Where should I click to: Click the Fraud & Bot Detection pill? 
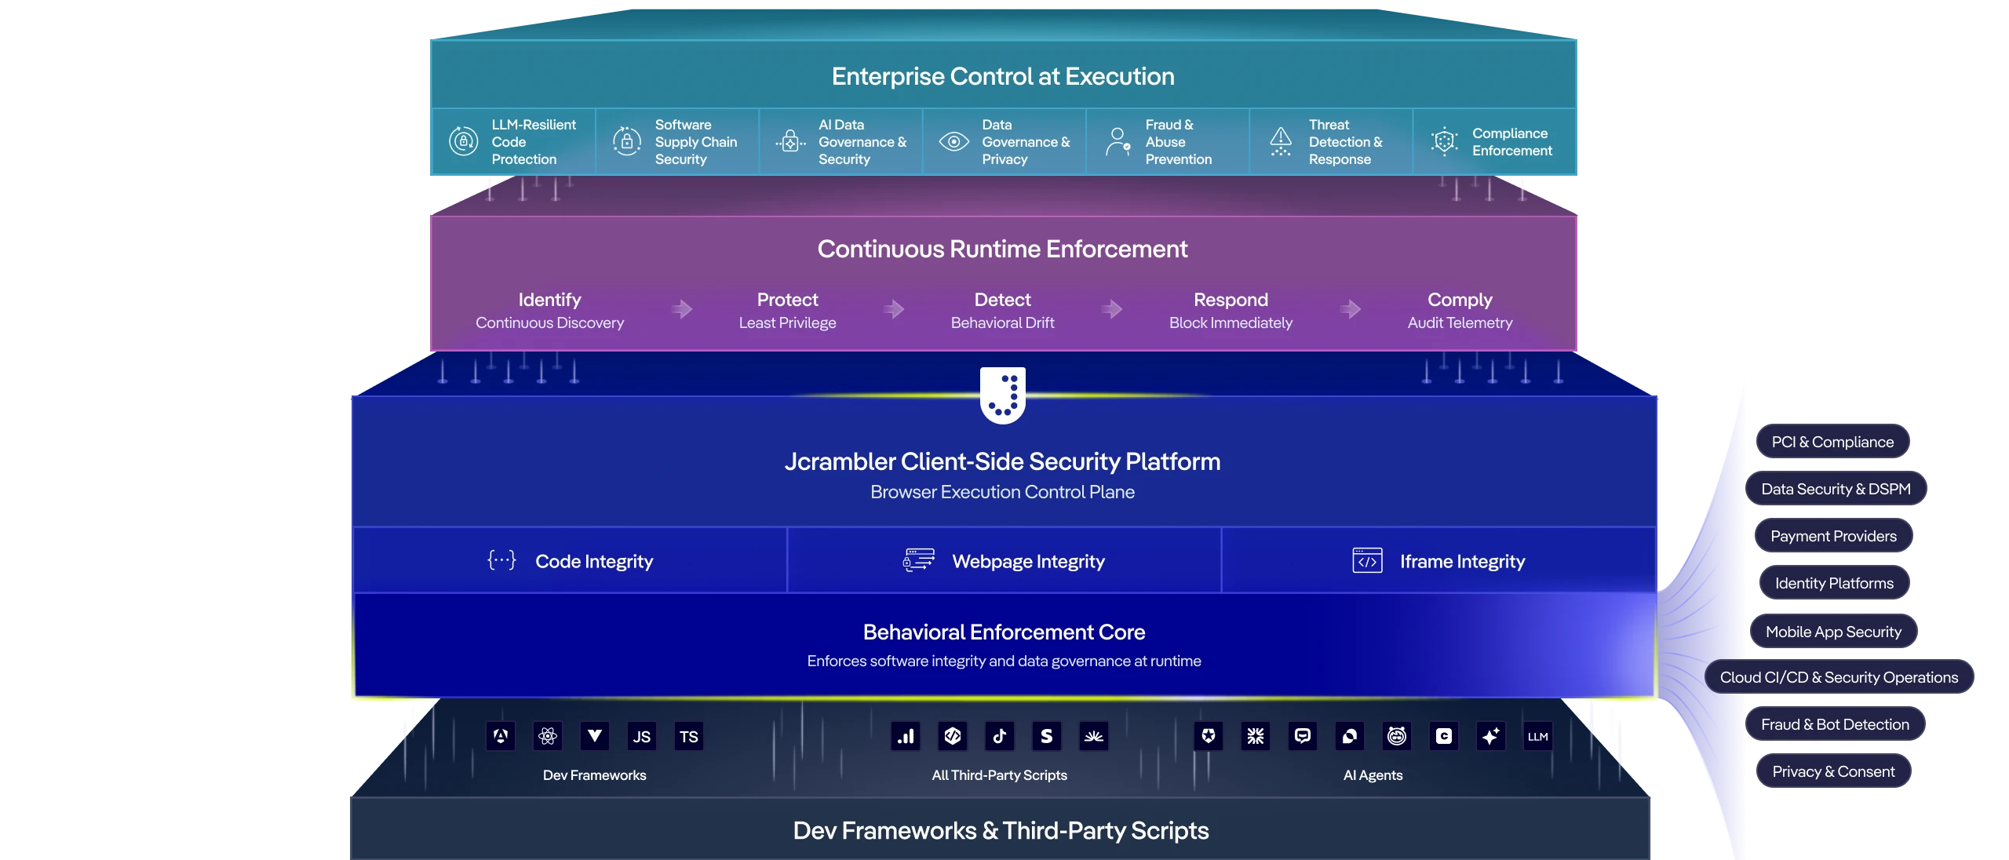coord(1835,724)
